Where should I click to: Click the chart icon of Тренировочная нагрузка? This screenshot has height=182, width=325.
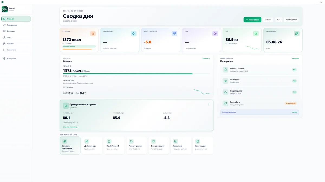point(66,106)
